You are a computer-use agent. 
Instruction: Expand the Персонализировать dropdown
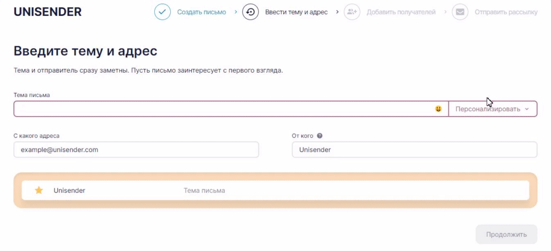(x=493, y=109)
